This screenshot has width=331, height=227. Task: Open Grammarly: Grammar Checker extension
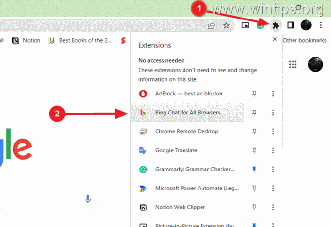(188, 170)
